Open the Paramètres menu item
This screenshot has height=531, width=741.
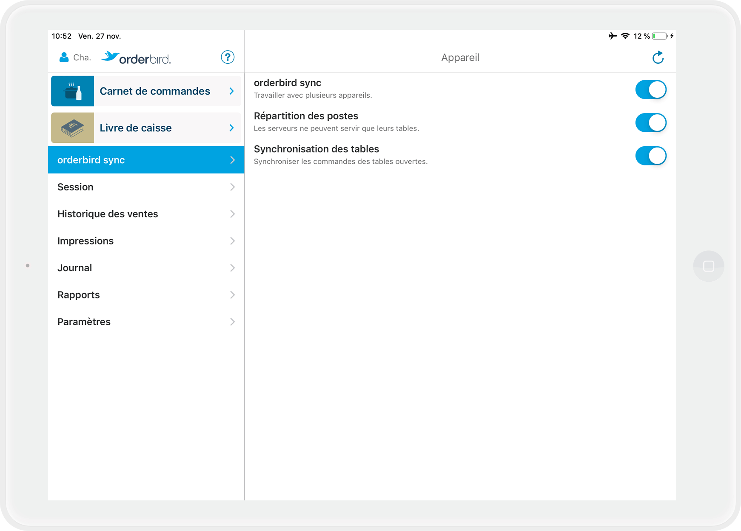(146, 322)
